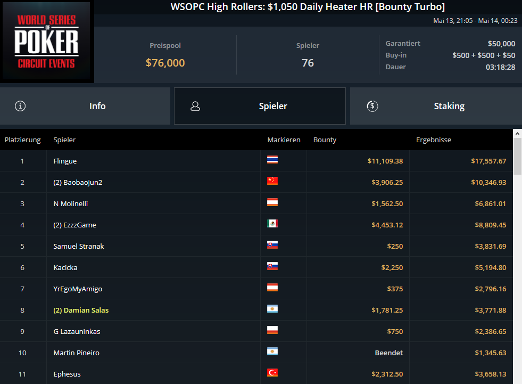Click the scrollbar up arrow
This screenshot has height=384, width=522.
[517, 133]
